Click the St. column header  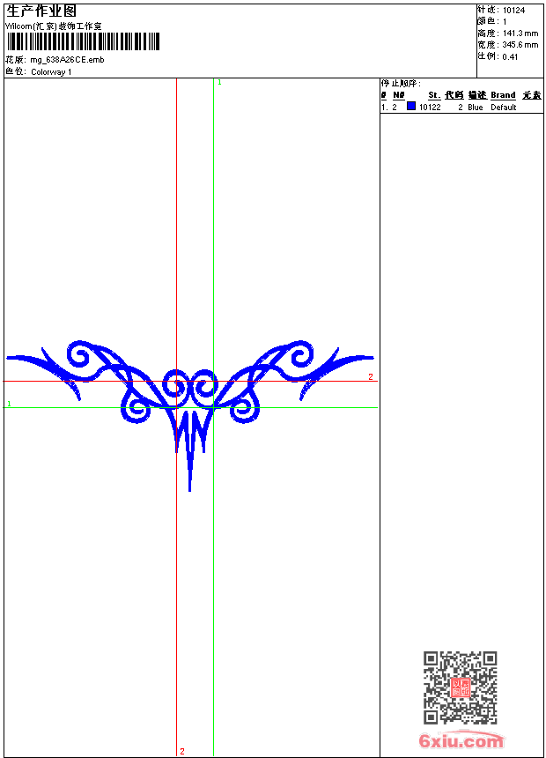click(x=434, y=95)
